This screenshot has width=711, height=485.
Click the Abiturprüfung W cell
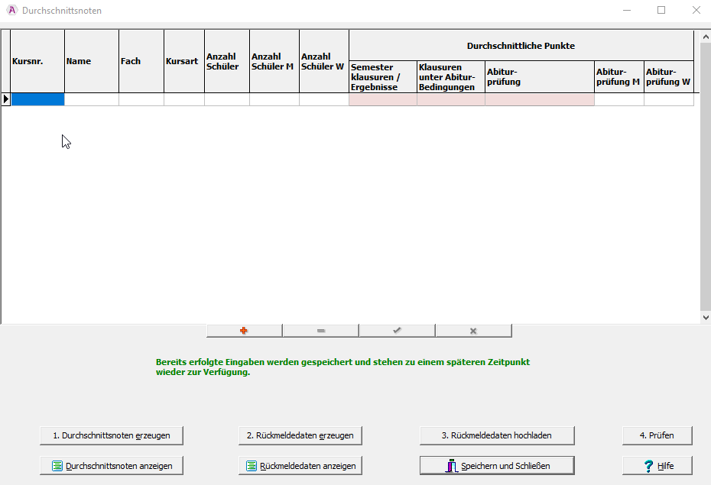tap(669, 99)
